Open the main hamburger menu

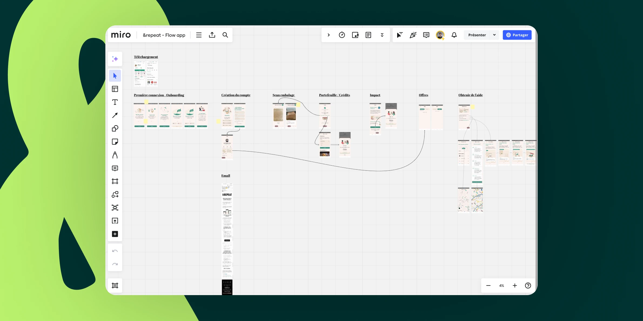[x=199, y=35]
